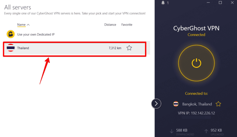This screenshot has height=137, width=237.
Task: Sort servers by Name column arrow
Action: 28,25
